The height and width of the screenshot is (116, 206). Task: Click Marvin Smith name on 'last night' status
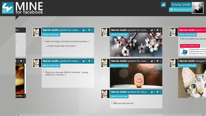[119, 92]
